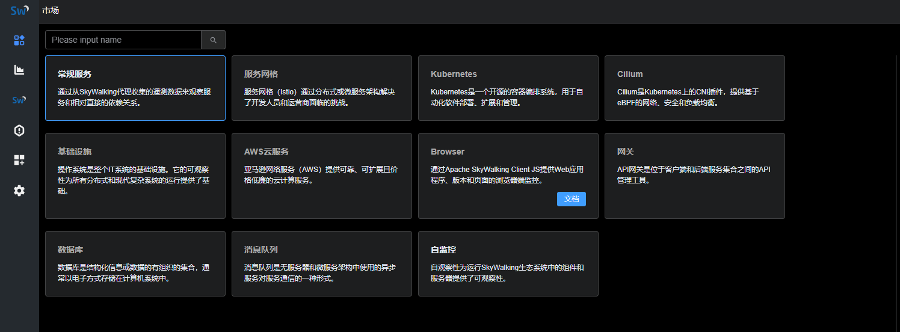The height and width of the screenshot is (332, 900).
Task: Open the add-dashboard grid icon in sidebar
Action: tap(19, 160)
